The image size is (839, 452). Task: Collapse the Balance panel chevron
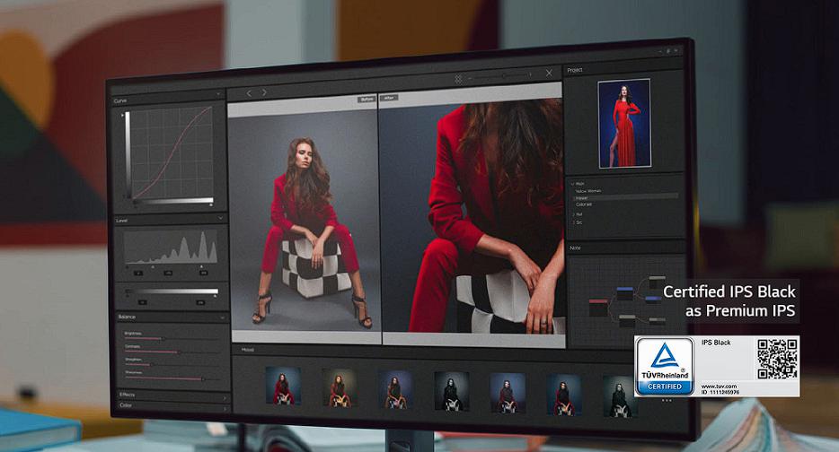[222, 317]
